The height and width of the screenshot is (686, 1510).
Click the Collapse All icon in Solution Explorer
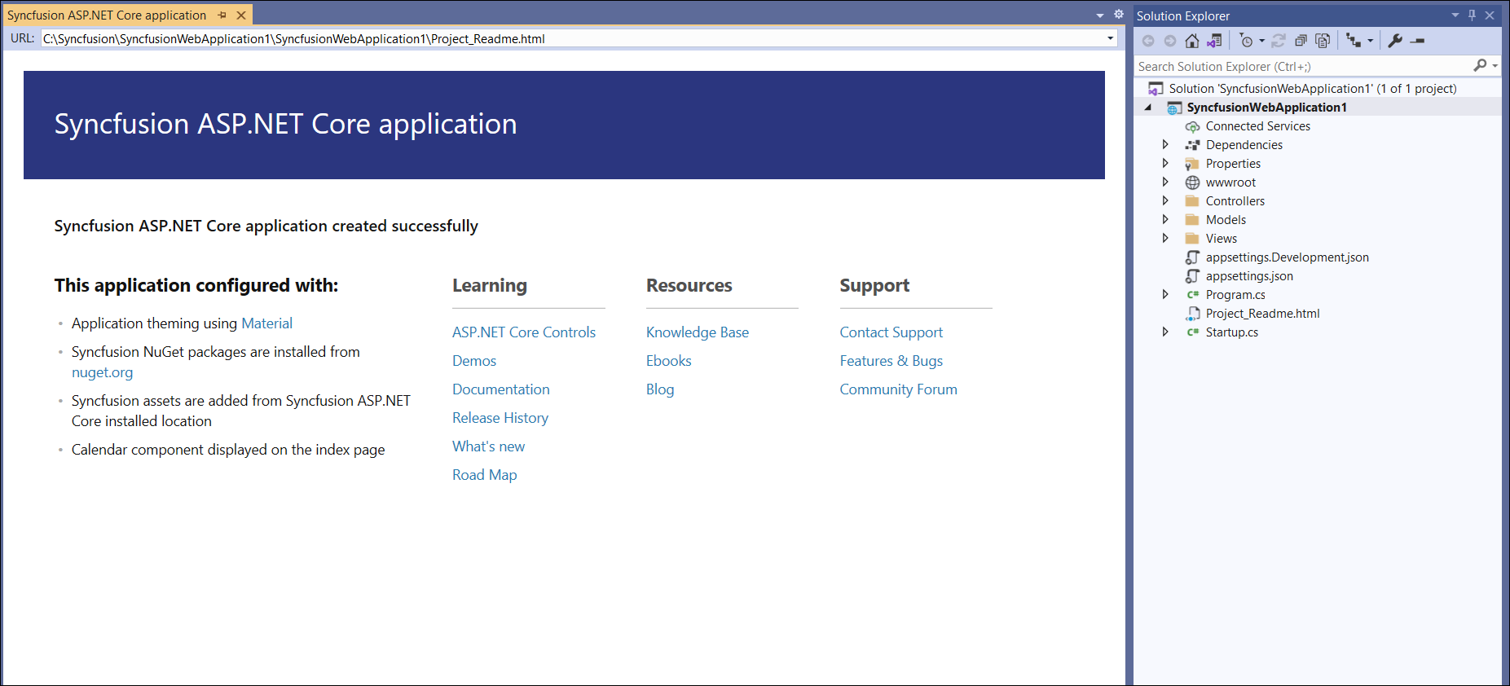coord(1301,41)
